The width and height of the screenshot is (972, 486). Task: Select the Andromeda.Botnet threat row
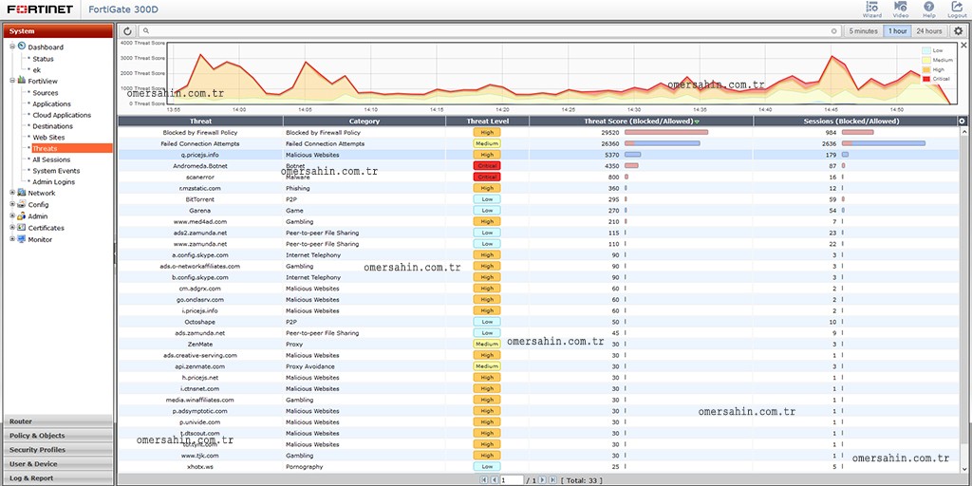(538, 166)
